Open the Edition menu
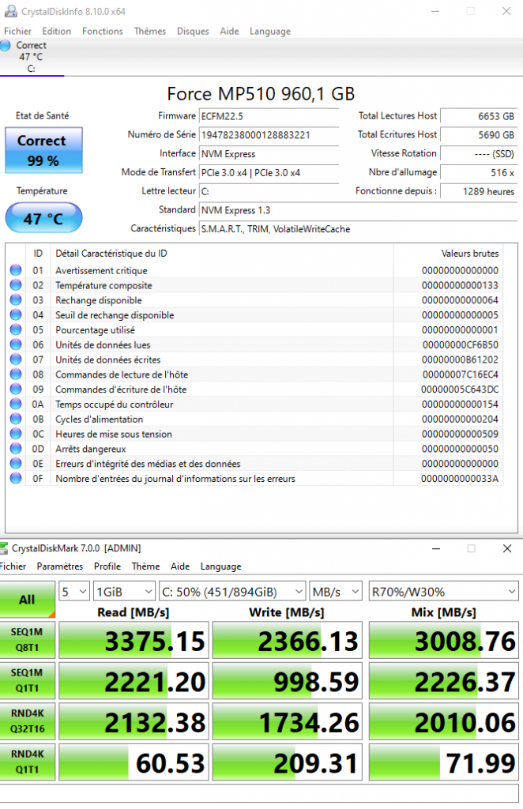 (57, 31)
